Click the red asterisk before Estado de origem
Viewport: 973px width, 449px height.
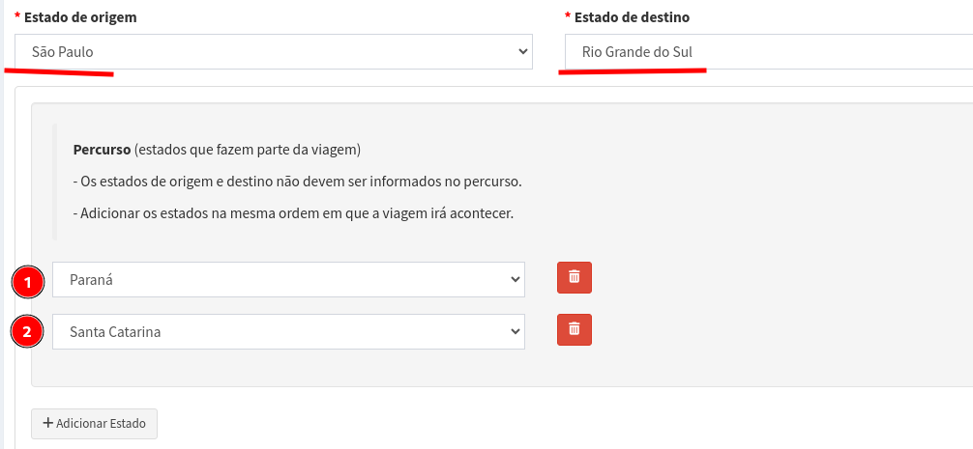(17, 17)
